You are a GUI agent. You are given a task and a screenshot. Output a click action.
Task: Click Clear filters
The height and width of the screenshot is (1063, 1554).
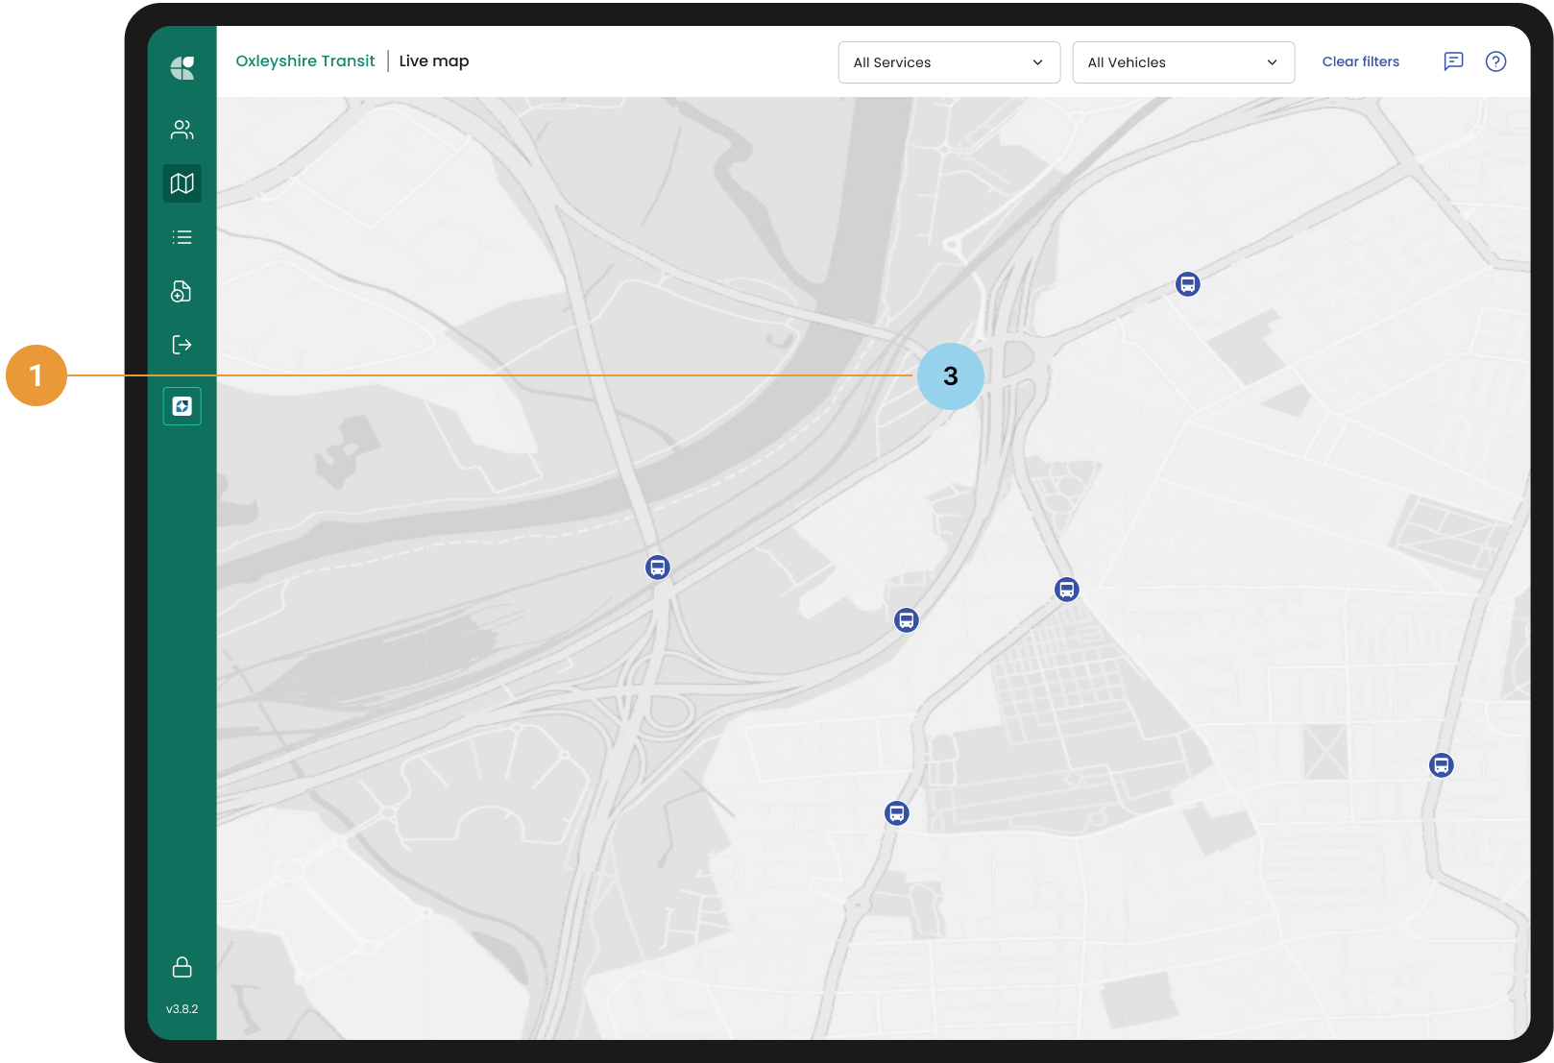pyautogui.click(x=1360, y=61)
